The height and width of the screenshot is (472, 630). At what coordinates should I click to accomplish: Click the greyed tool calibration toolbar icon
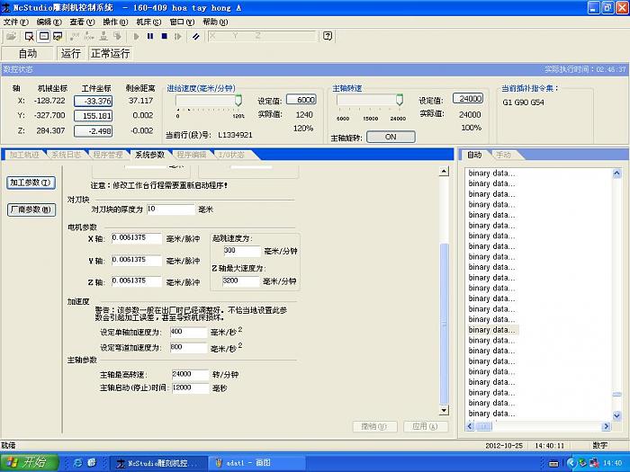(x=103, y=37)
